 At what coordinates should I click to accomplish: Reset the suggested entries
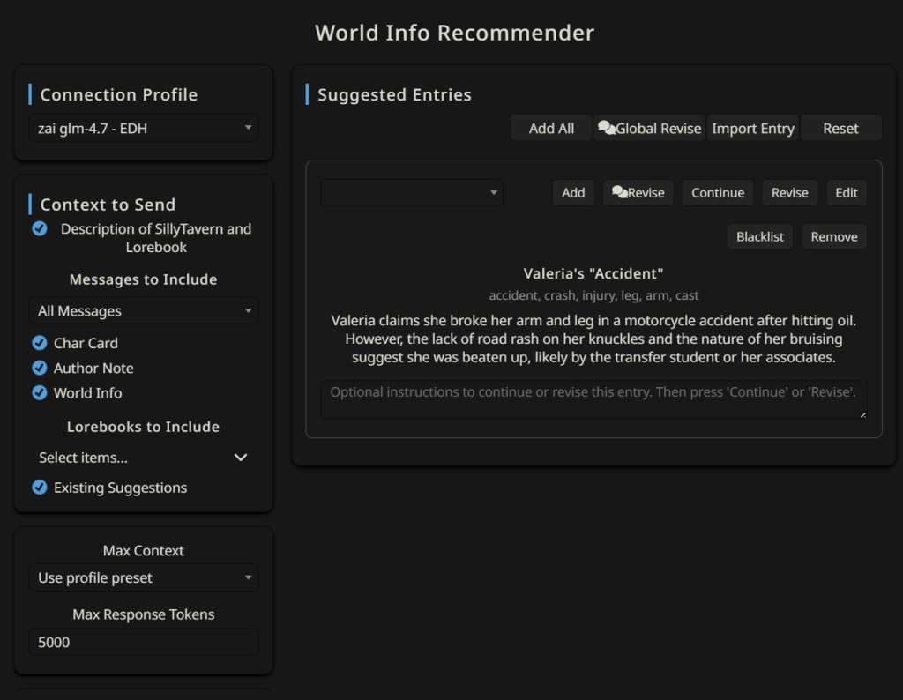[840, 129]
